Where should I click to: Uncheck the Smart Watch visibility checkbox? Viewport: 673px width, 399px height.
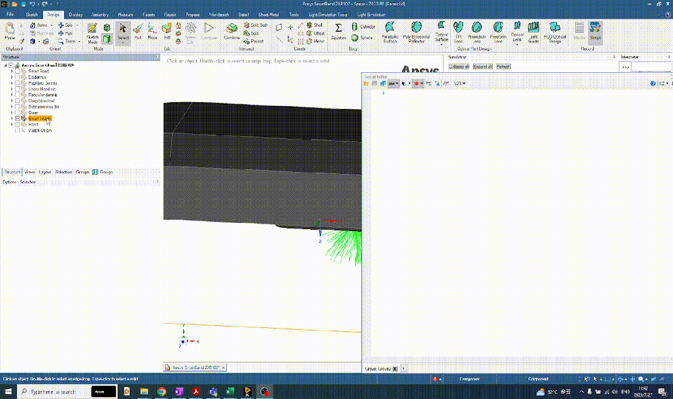pyautogui.click(x=17, y=119)
